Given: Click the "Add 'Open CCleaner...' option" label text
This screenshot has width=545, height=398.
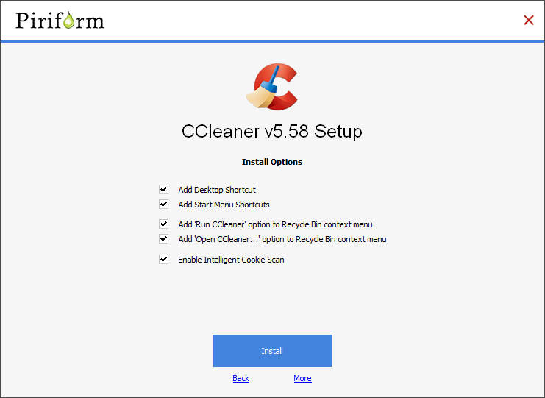Looking at the screenshot, I should tap(282, 239).
